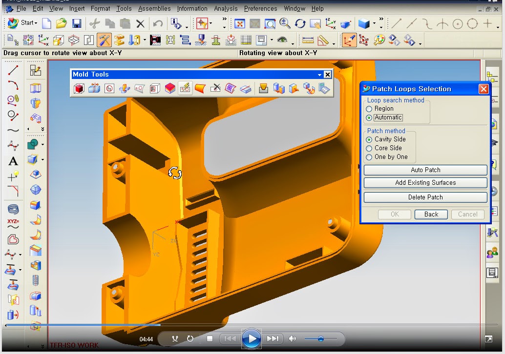
Task: Expand the Mold Tools toolbar options arrow
Action: (x=320, y=75)
